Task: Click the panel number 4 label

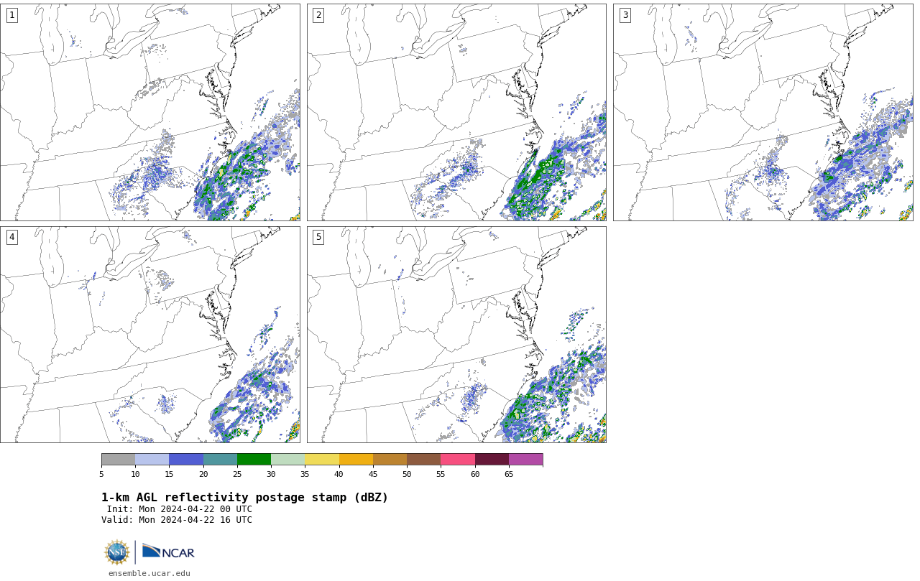Action: pyautogui.click(x=11, y=237)
